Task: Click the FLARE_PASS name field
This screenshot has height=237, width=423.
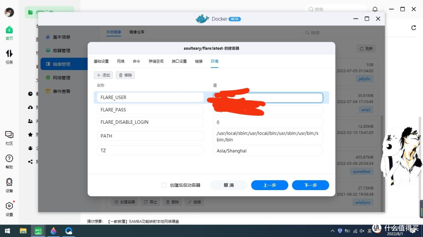Action: pos(150,110)
